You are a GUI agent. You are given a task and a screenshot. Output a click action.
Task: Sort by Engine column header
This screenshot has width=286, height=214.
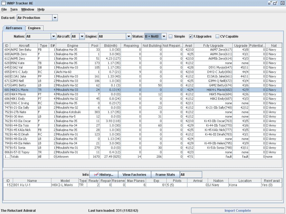tap(73, 45)
